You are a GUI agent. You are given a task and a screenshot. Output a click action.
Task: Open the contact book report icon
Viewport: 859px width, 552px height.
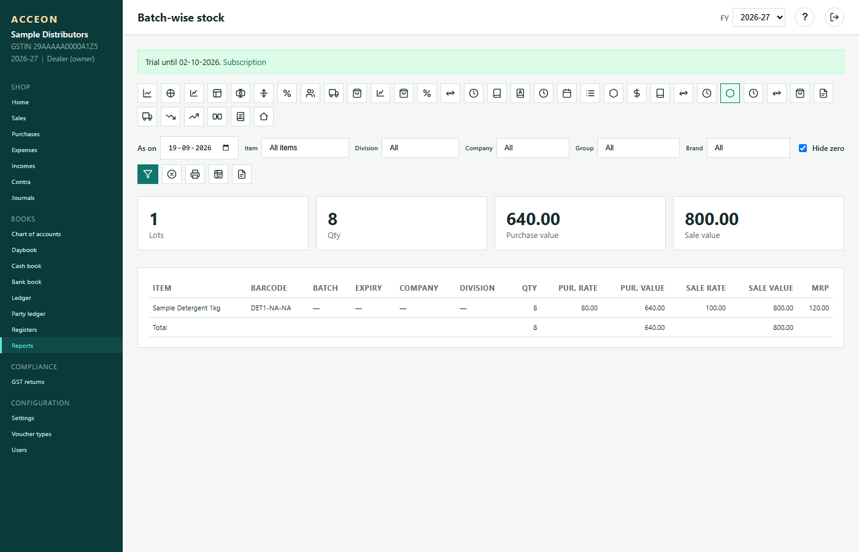(x=520, y=93)
